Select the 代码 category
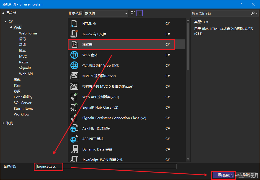The image size is (260, 180). tap(17, 85)
